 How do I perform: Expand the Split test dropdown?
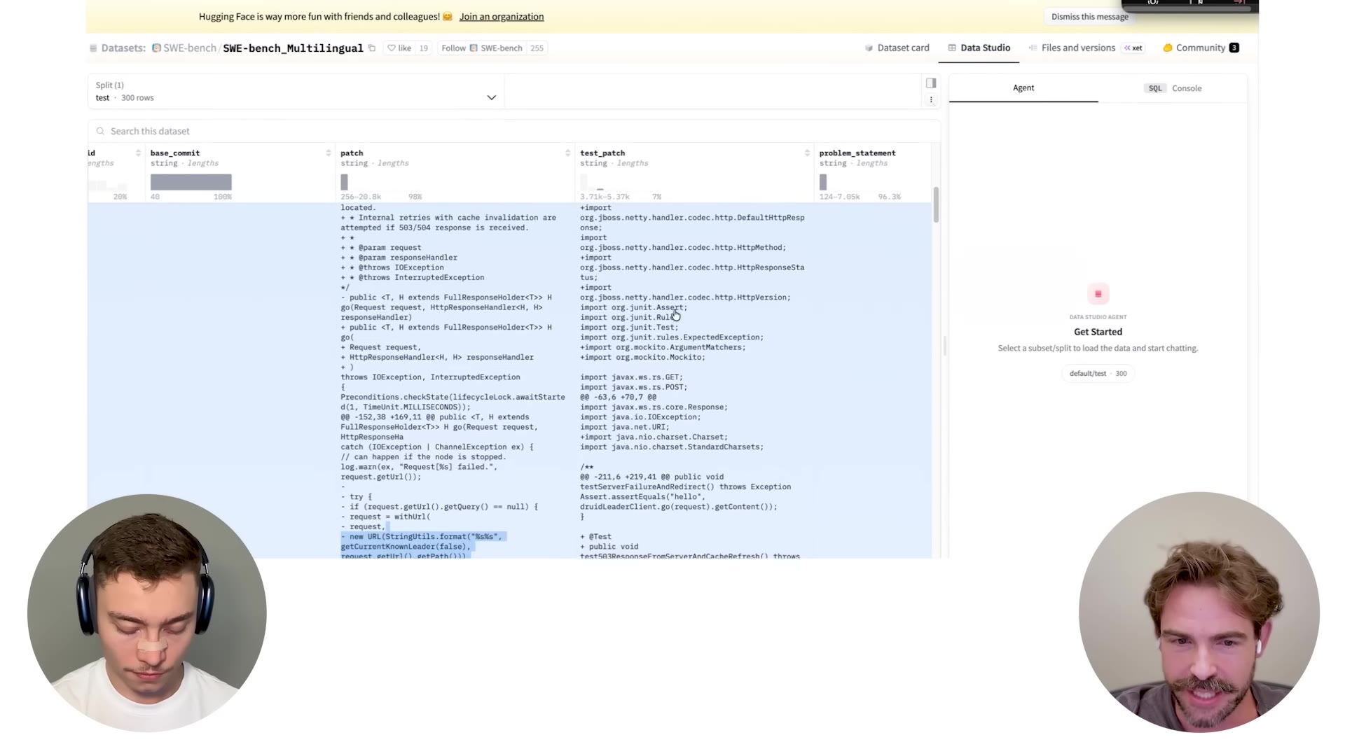point(296,92)
